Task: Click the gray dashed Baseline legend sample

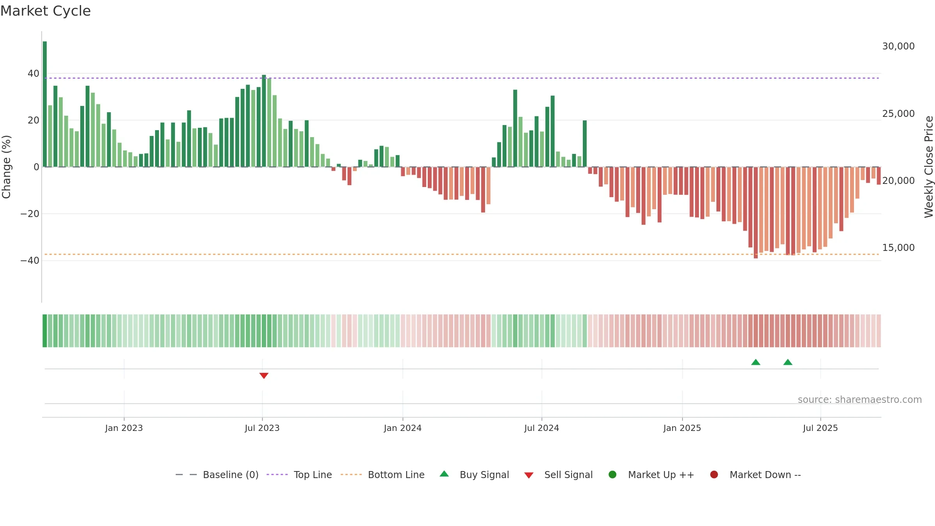Action: (186, 475)
